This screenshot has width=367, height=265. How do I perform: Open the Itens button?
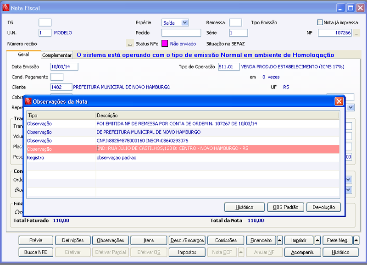(149, 240)
